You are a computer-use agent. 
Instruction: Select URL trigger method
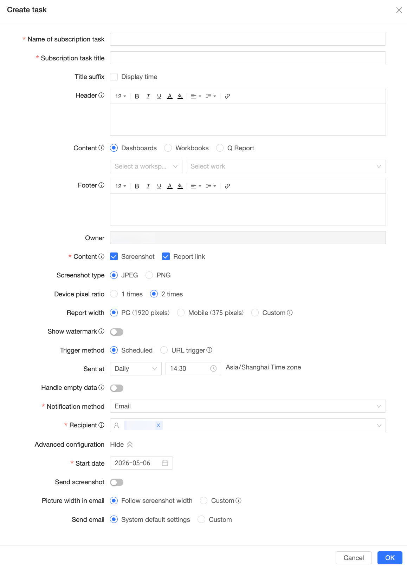(164, 350)
